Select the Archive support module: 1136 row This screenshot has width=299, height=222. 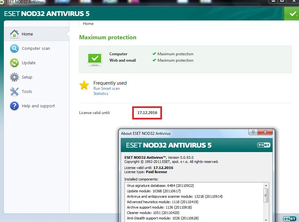click(159, 207)
